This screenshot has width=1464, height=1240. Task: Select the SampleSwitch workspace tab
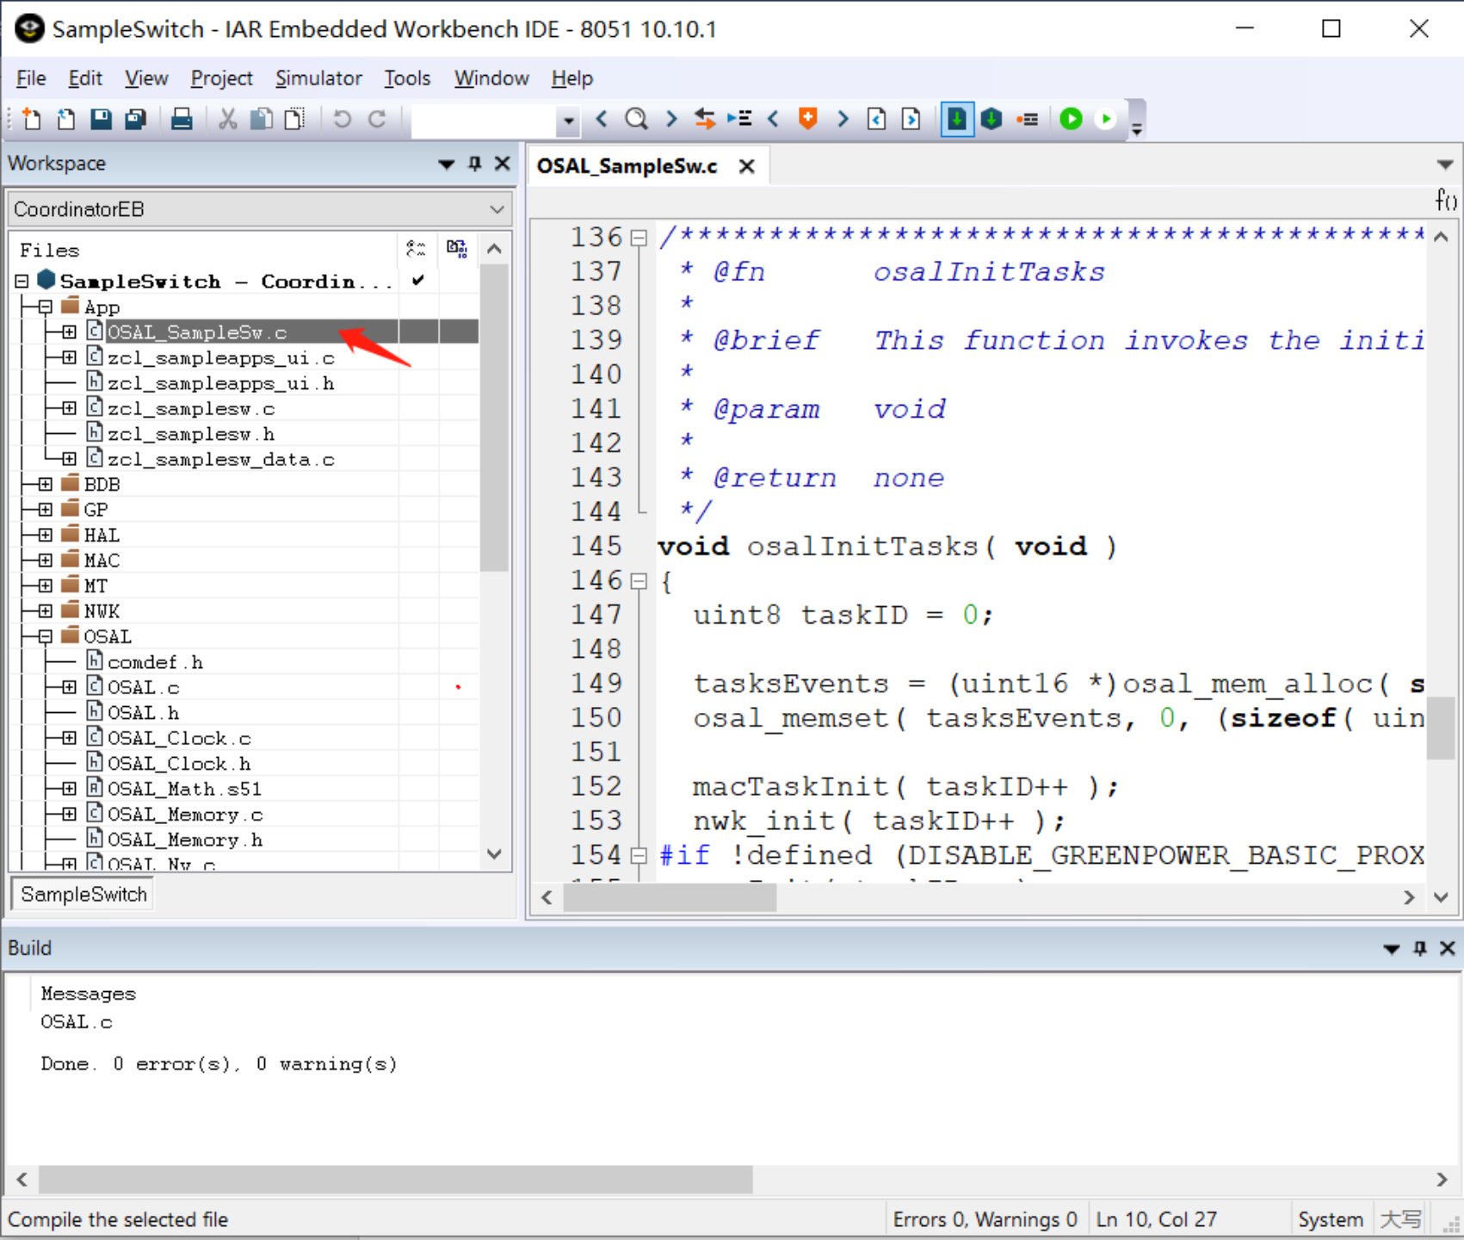[x=83, y=894]
